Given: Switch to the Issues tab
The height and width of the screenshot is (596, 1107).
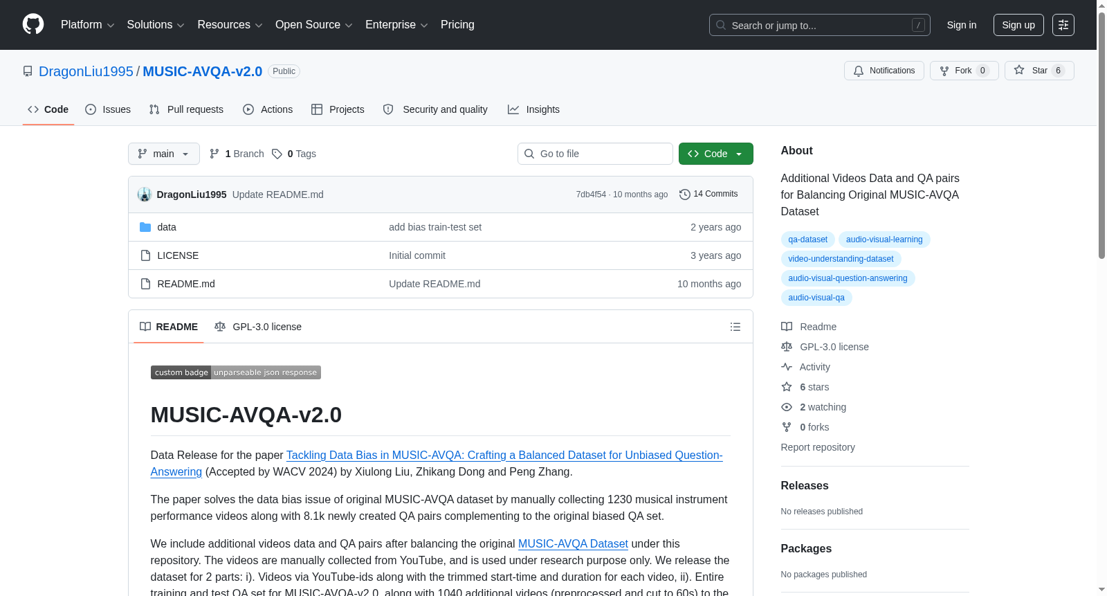Looking at the screenshot, I should pyautogui.click(x=108, y=109).
